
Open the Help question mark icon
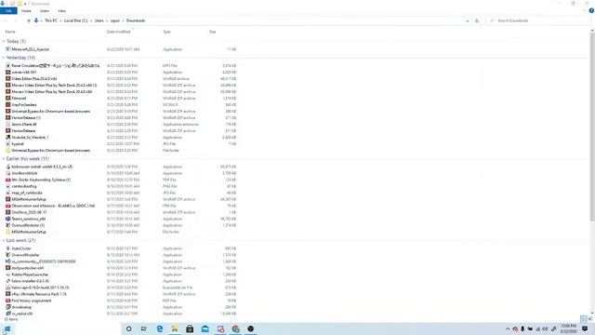(x=591, y=11)
